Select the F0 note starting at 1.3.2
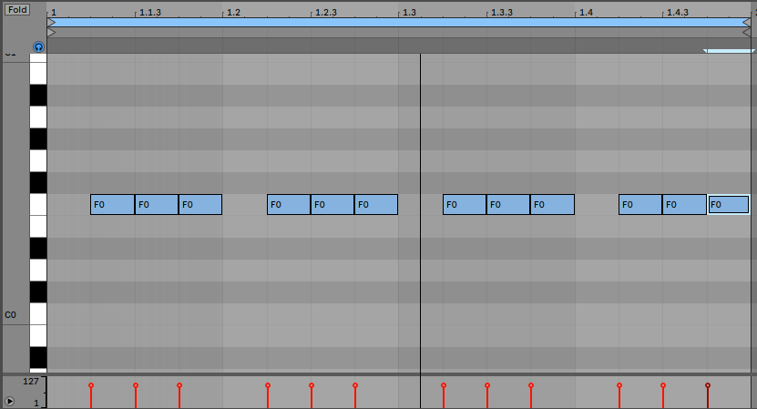 [465, 204]
